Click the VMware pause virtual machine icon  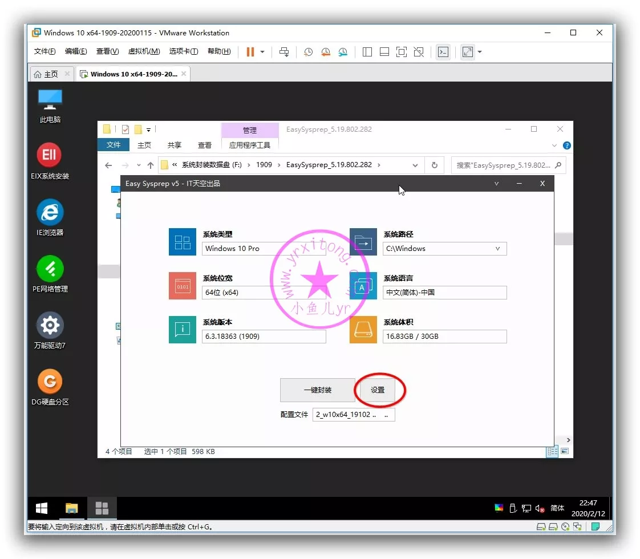[250, 52]
